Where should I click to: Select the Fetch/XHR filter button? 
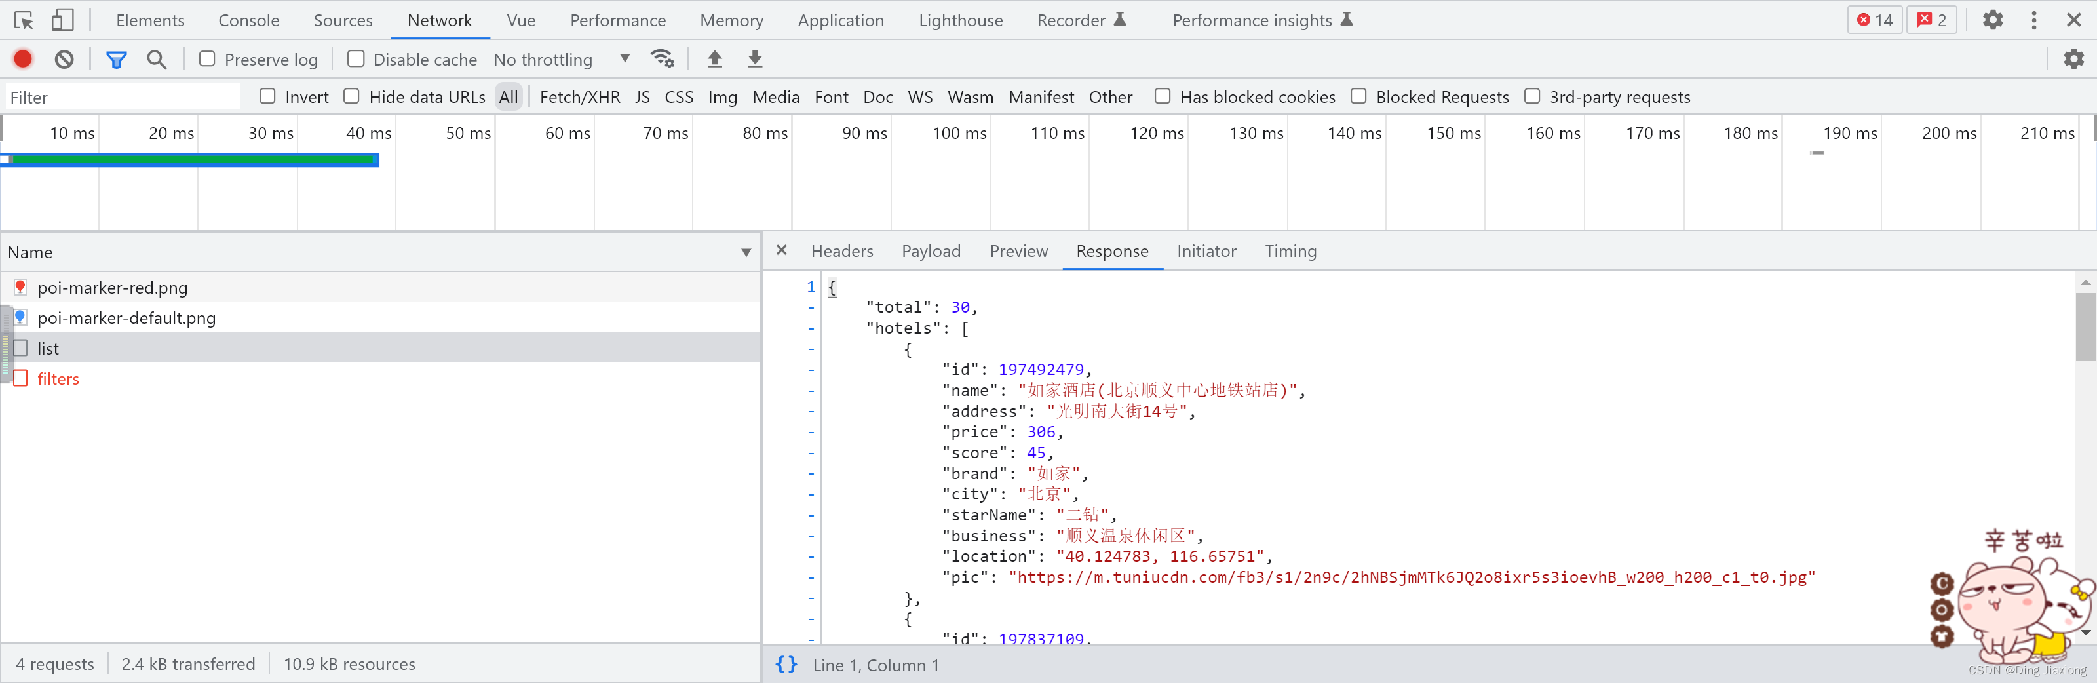[x=579, y=97]
